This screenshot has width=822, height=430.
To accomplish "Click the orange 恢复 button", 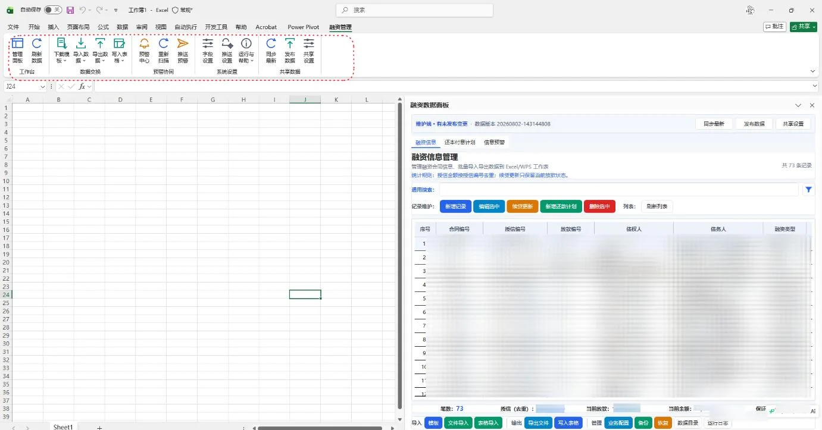I will click(662, 423).
